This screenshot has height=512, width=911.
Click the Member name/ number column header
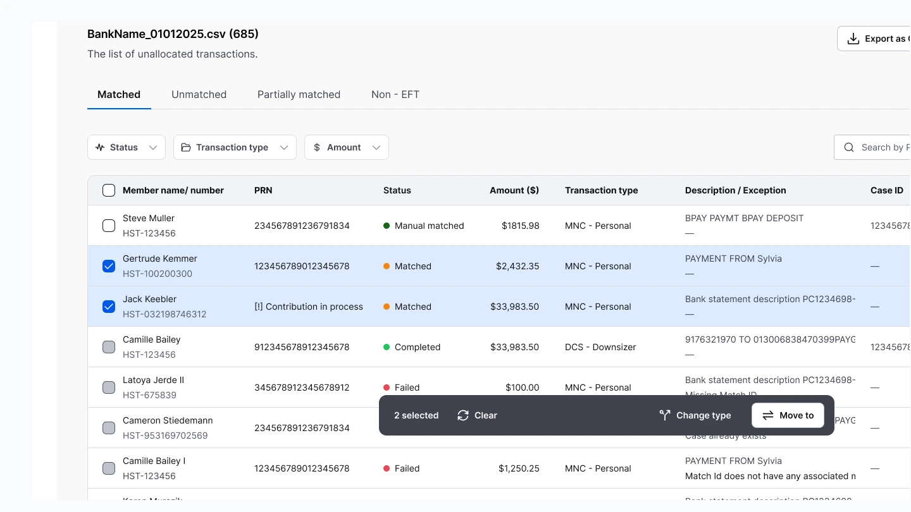173,190
